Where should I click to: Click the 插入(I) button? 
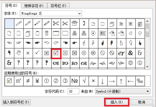[117, 102]
